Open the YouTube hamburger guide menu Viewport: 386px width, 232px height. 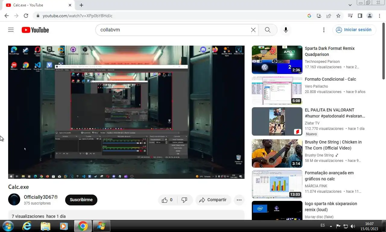pyautogui.click(x=11, y=30)
